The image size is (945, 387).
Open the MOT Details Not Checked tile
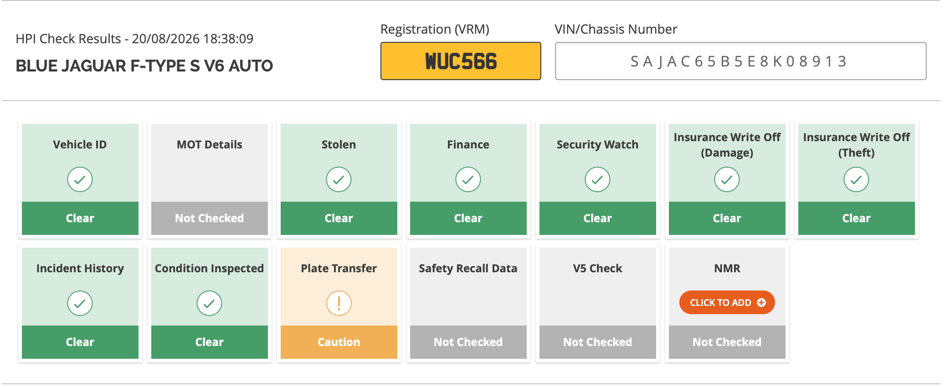(x=209, y=179)
